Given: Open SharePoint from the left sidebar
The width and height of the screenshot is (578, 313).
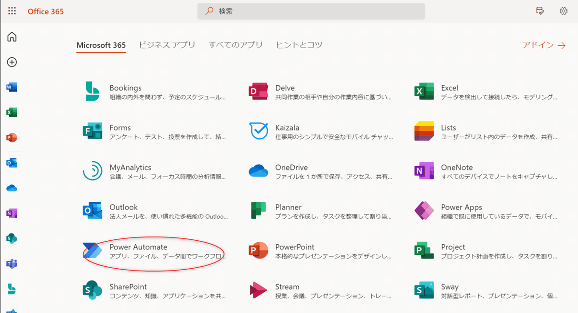Looking at the screenshot, I should pos(12,238).
